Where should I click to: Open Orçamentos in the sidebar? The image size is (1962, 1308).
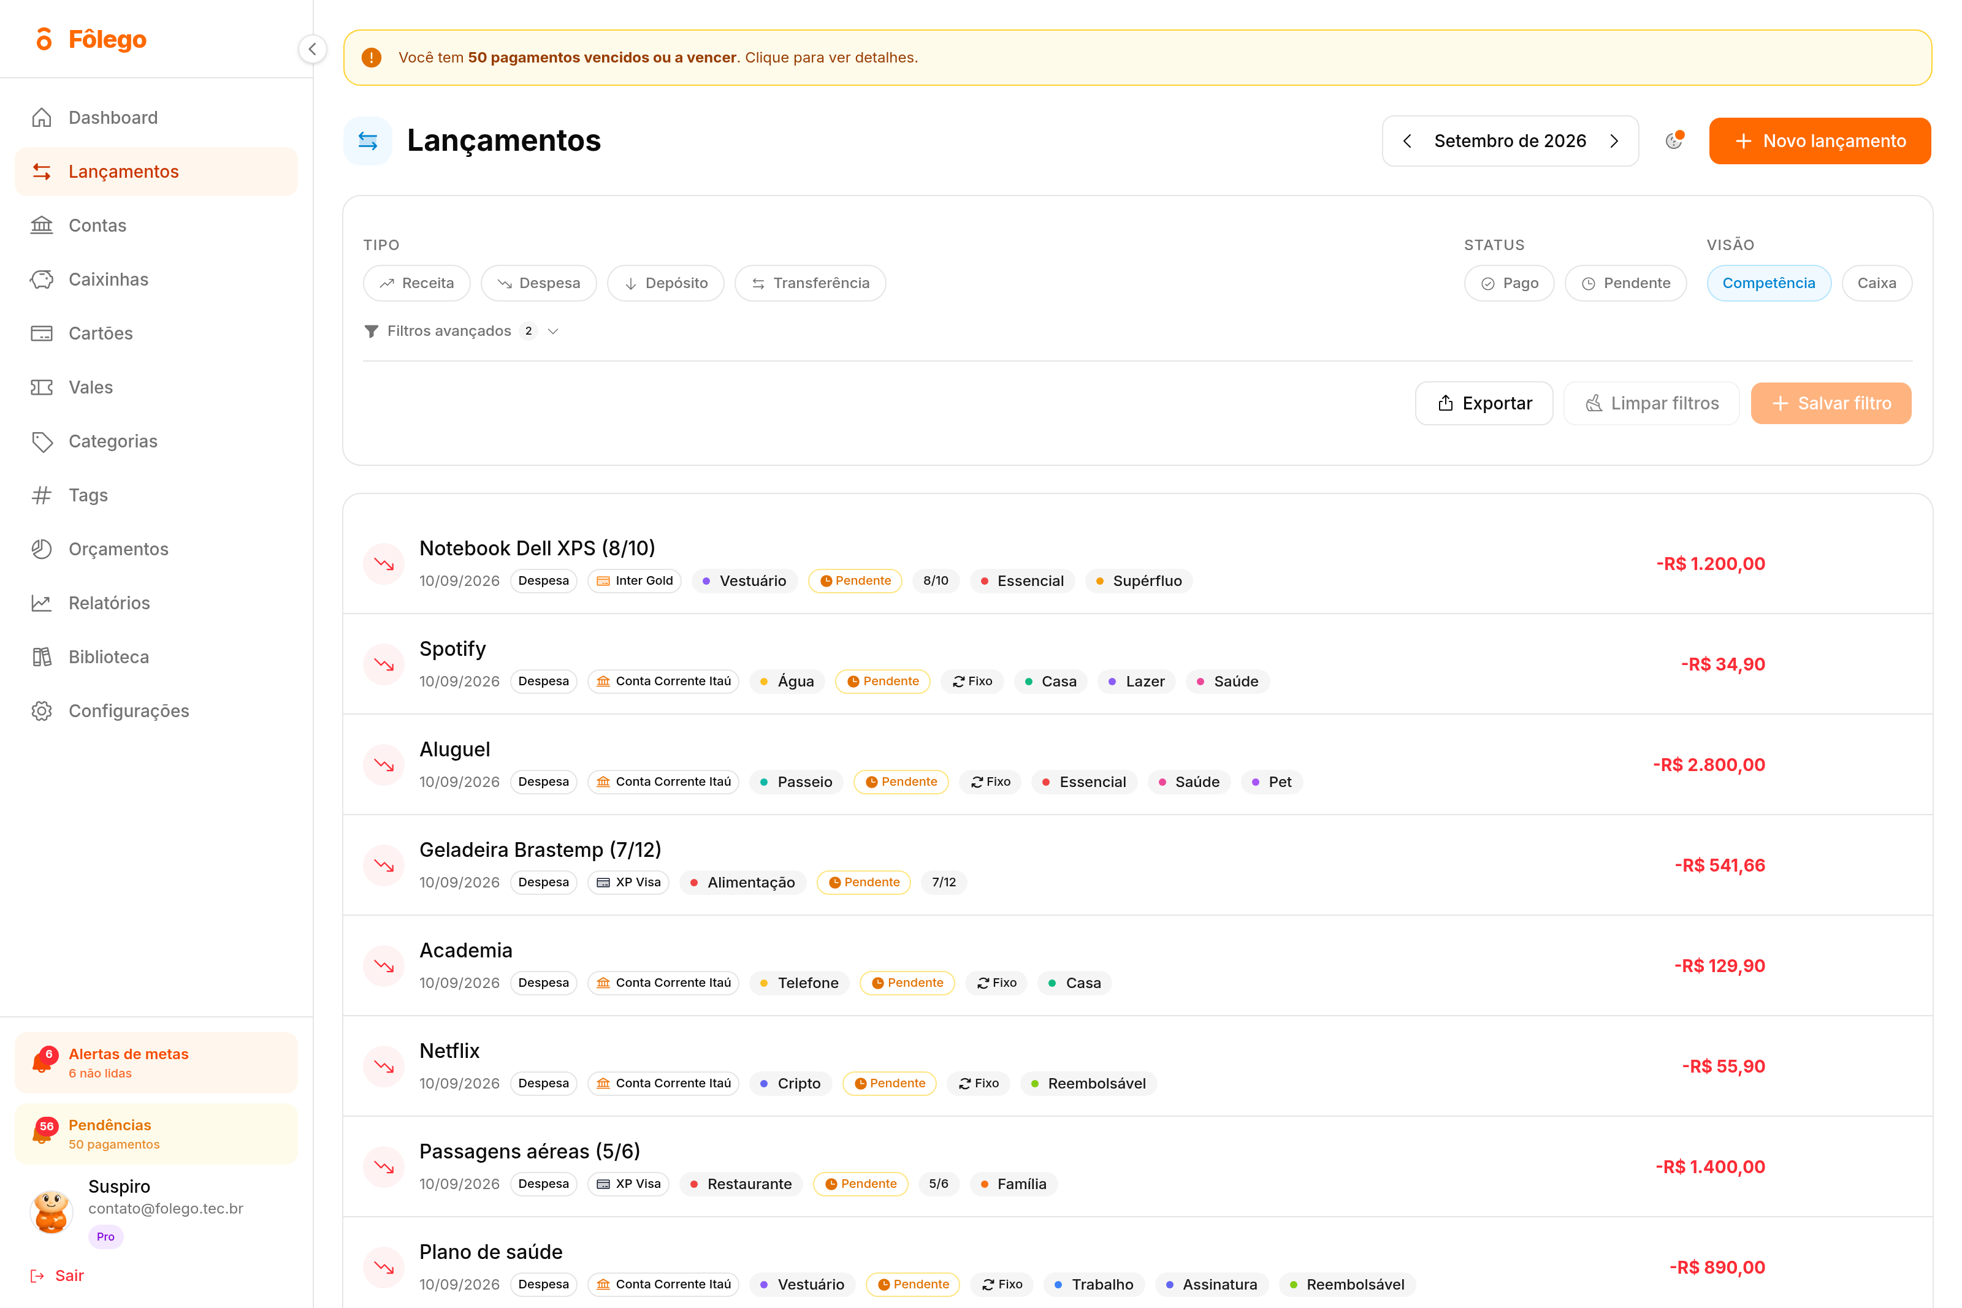pyautogui.click(x=156, y=549)
